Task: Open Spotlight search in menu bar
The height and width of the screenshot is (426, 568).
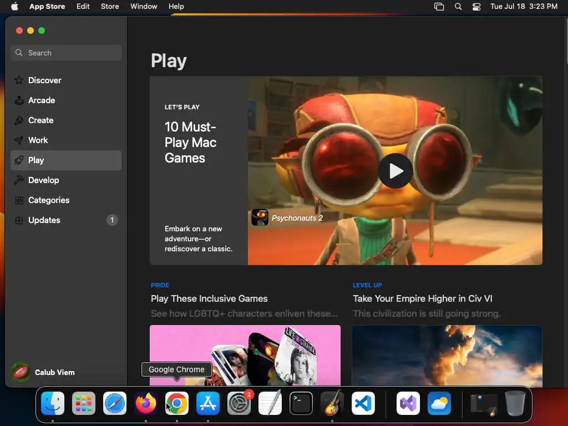Action: pos(458,6)
